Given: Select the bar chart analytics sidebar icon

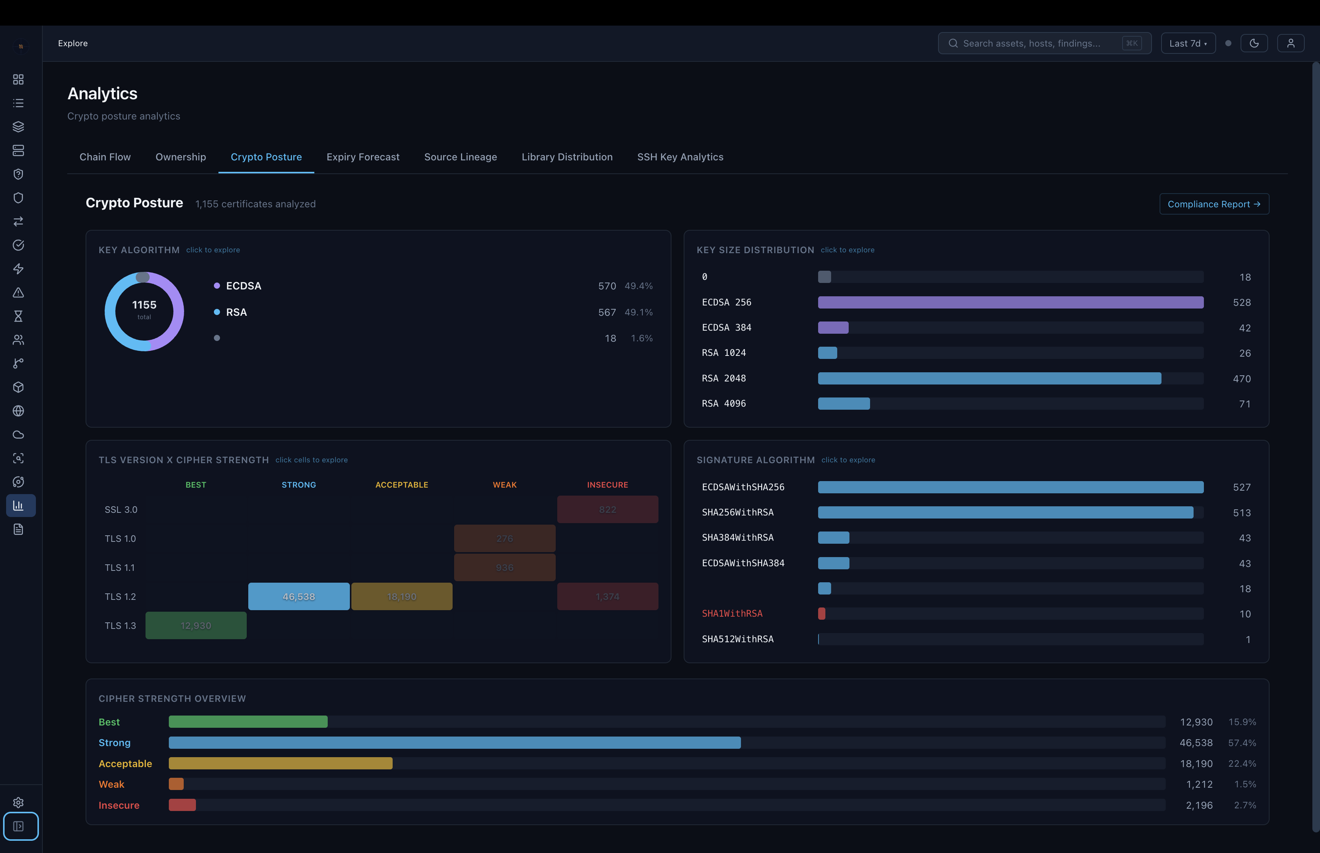Looking at the screenshot, I should [21, 506].
